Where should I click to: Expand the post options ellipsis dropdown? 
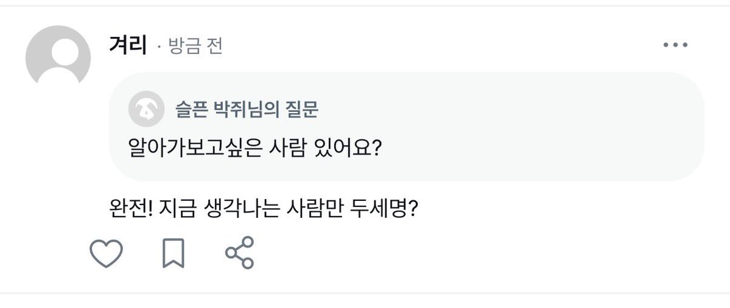675,45
